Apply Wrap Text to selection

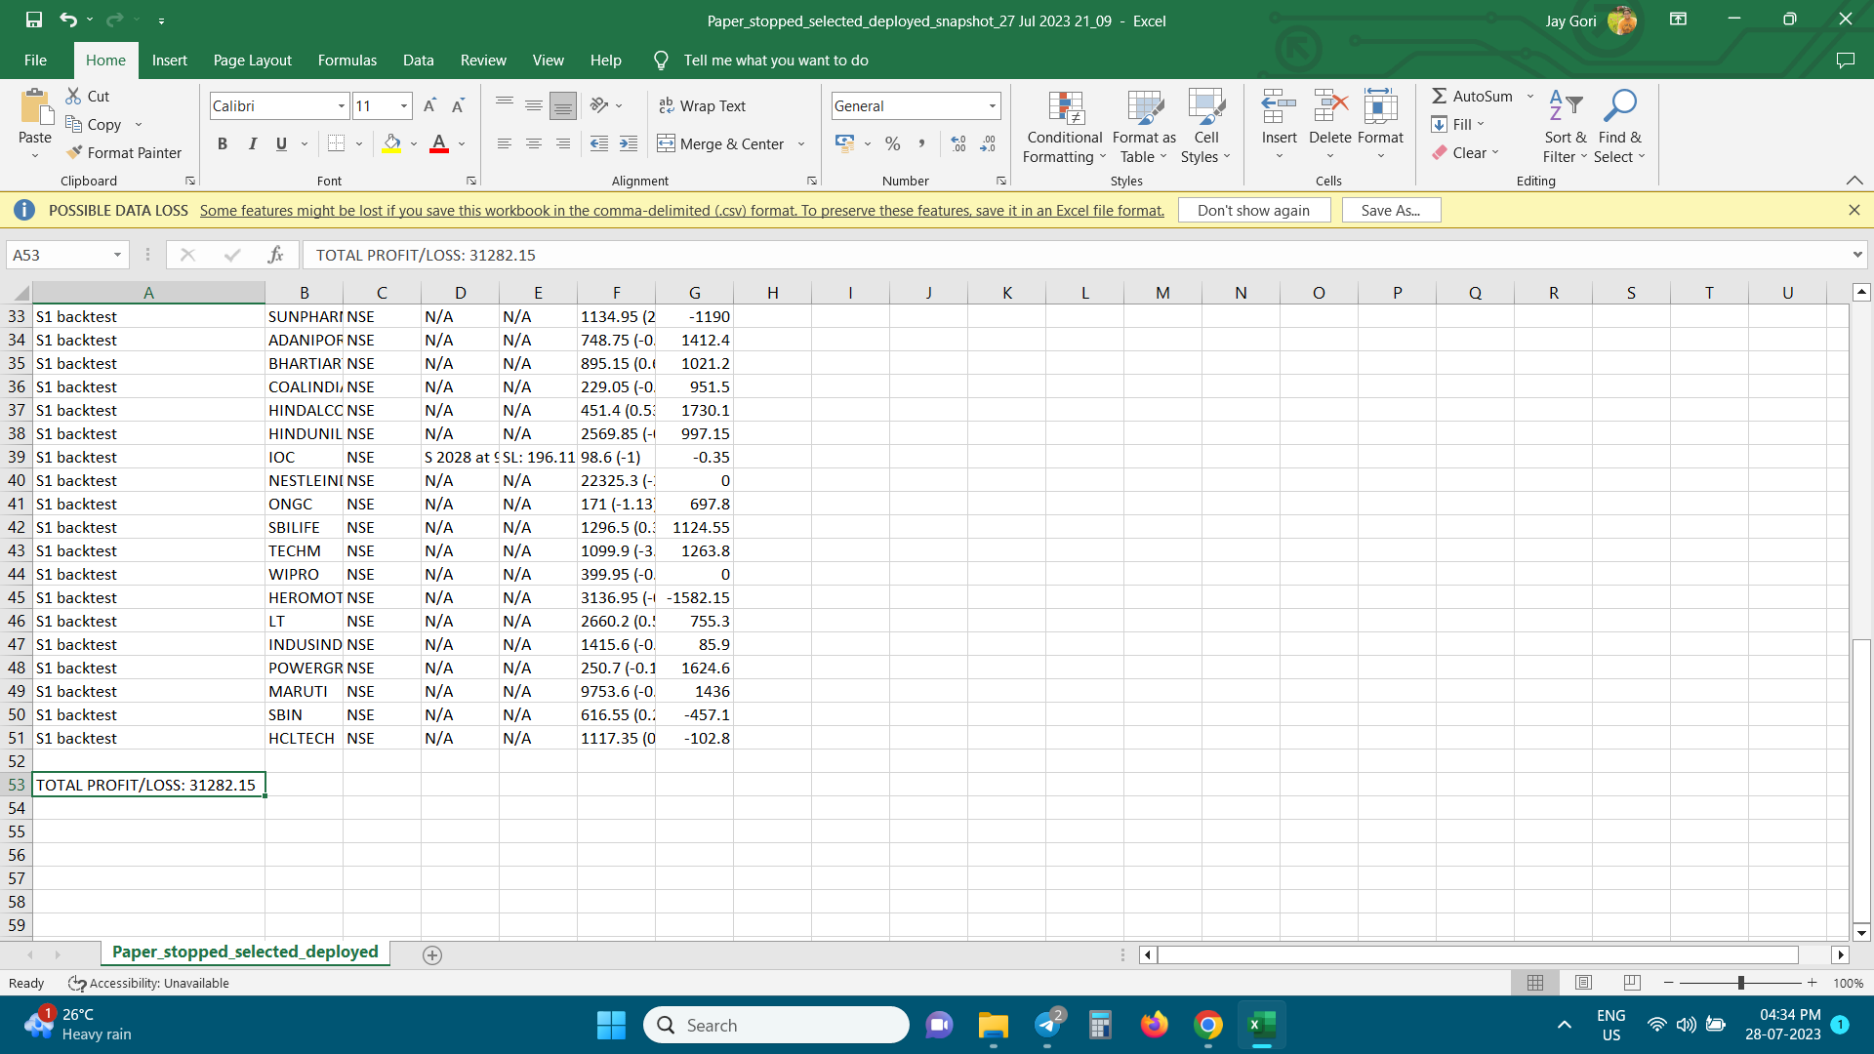(703, 105)
